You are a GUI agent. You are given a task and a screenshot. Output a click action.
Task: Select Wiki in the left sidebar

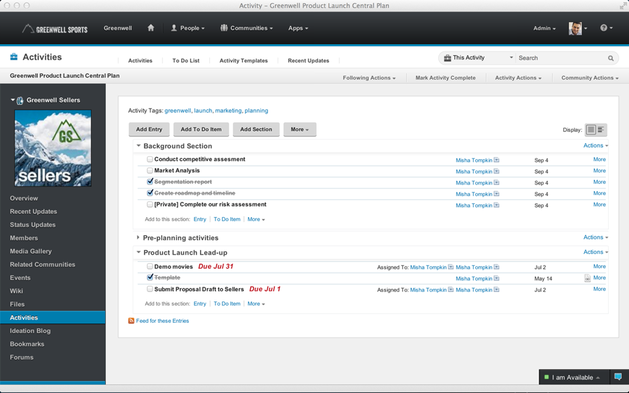[17, 291]
